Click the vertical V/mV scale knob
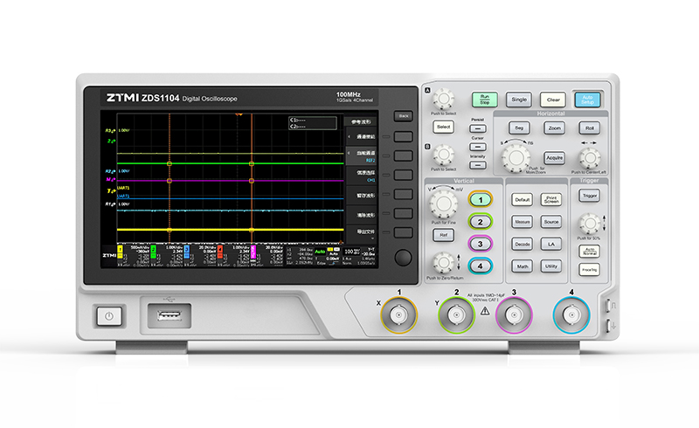The height and width of the screenshot is (428, 699). click(443, 204)
